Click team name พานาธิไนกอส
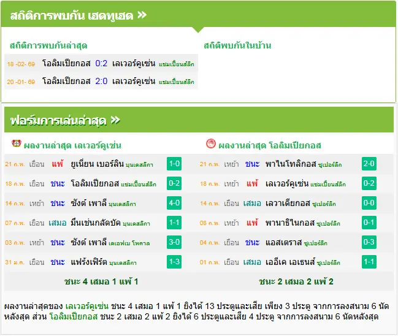This screenshot has width=398, height=336. tap(290, 223)
